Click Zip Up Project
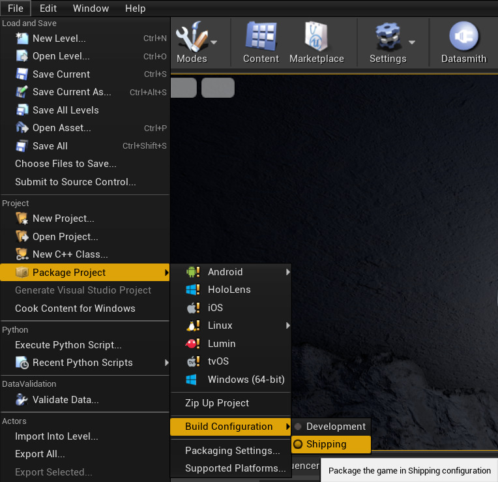The height and width of the screenshot is (482, 498). pyautogui.click(x=216, y=403)
